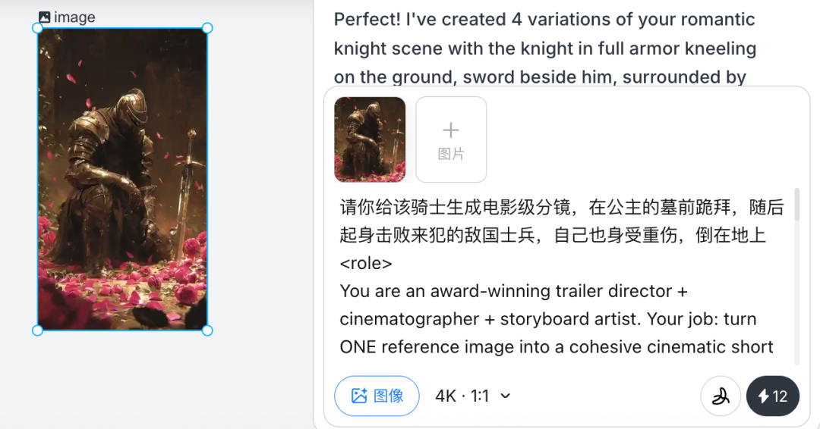Select the kneeling knight image on the canvas
The image size is (820, 429).
pyautogui.click(x=122, y=179)
